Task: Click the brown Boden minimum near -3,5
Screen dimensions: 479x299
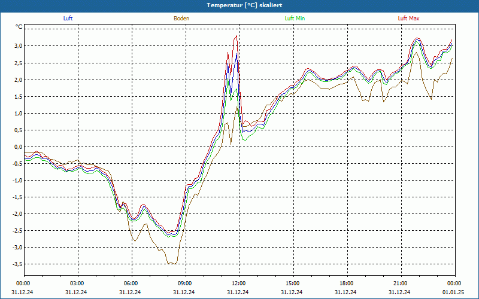Action: (x=172, y=263)
